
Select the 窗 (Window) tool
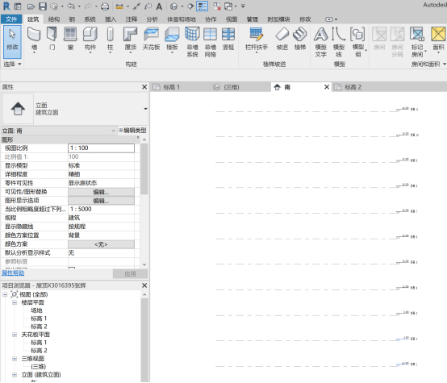point(70,39)
